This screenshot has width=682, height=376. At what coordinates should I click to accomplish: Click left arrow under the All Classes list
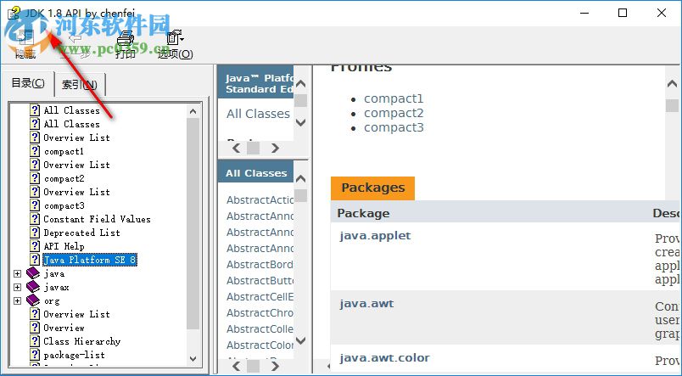236,367
